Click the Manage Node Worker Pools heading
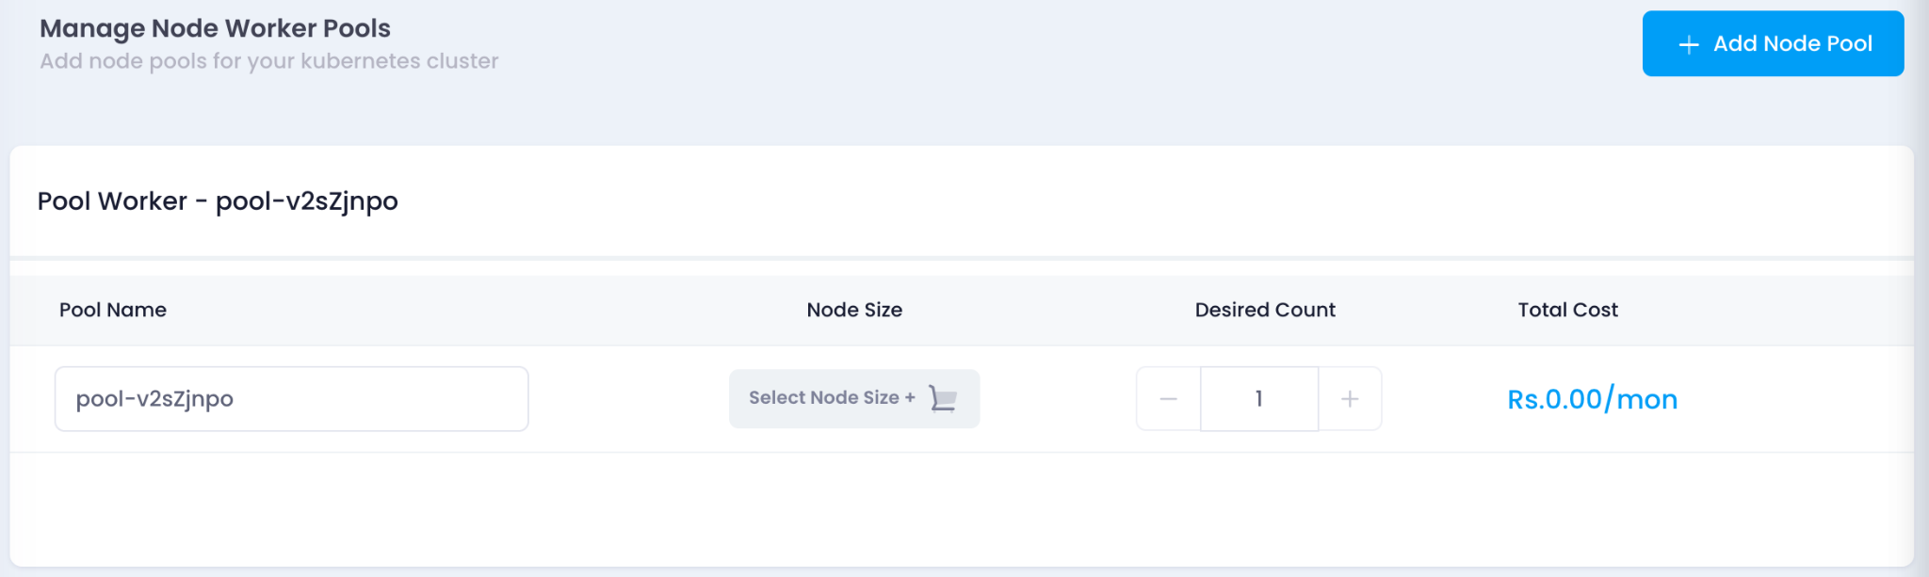Viewport: 1929px width, 577px height. [x=215, y=28]
